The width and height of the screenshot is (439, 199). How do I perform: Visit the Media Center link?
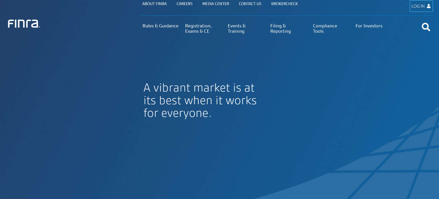[216, 4]
